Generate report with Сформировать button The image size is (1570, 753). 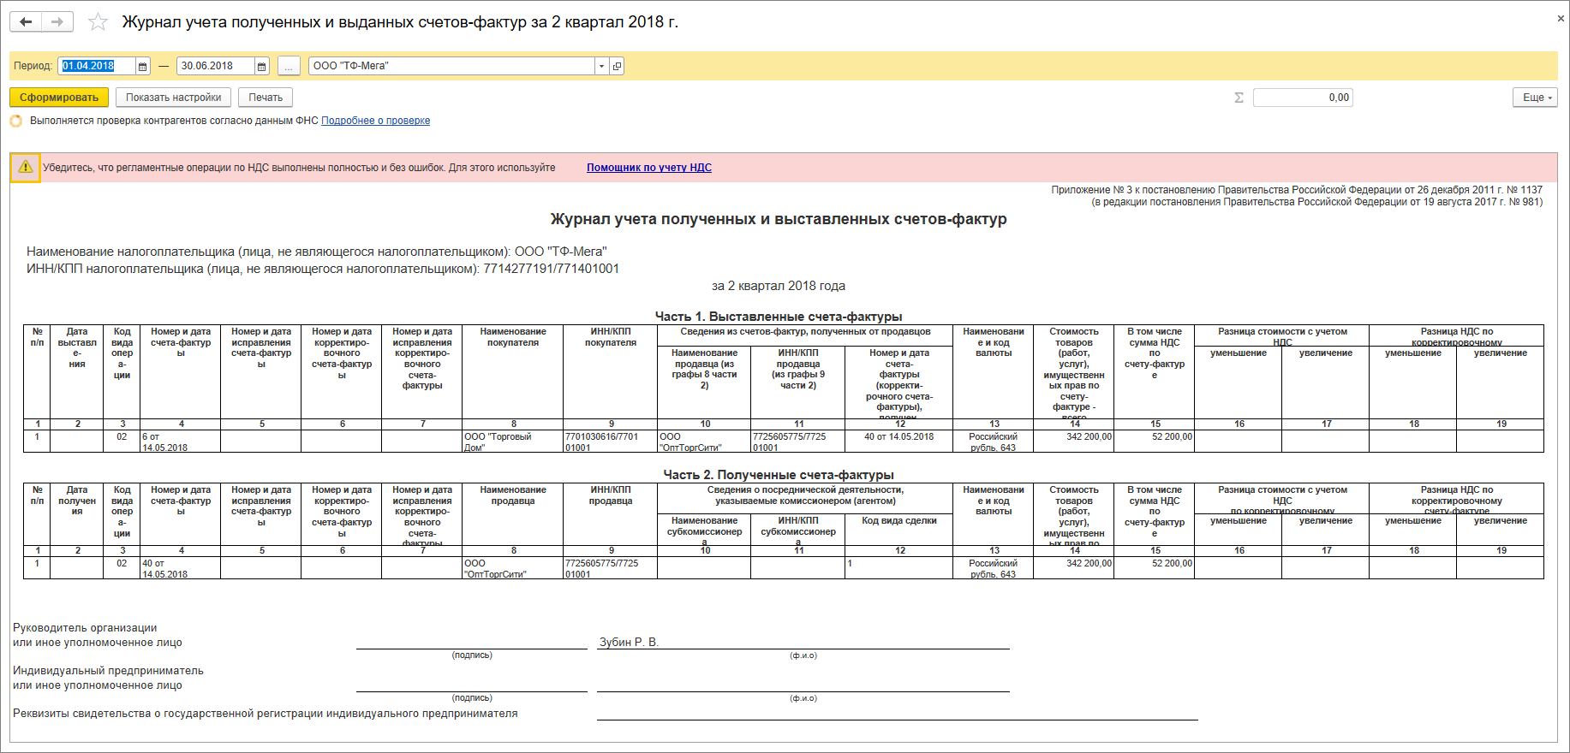pos(59,98)
